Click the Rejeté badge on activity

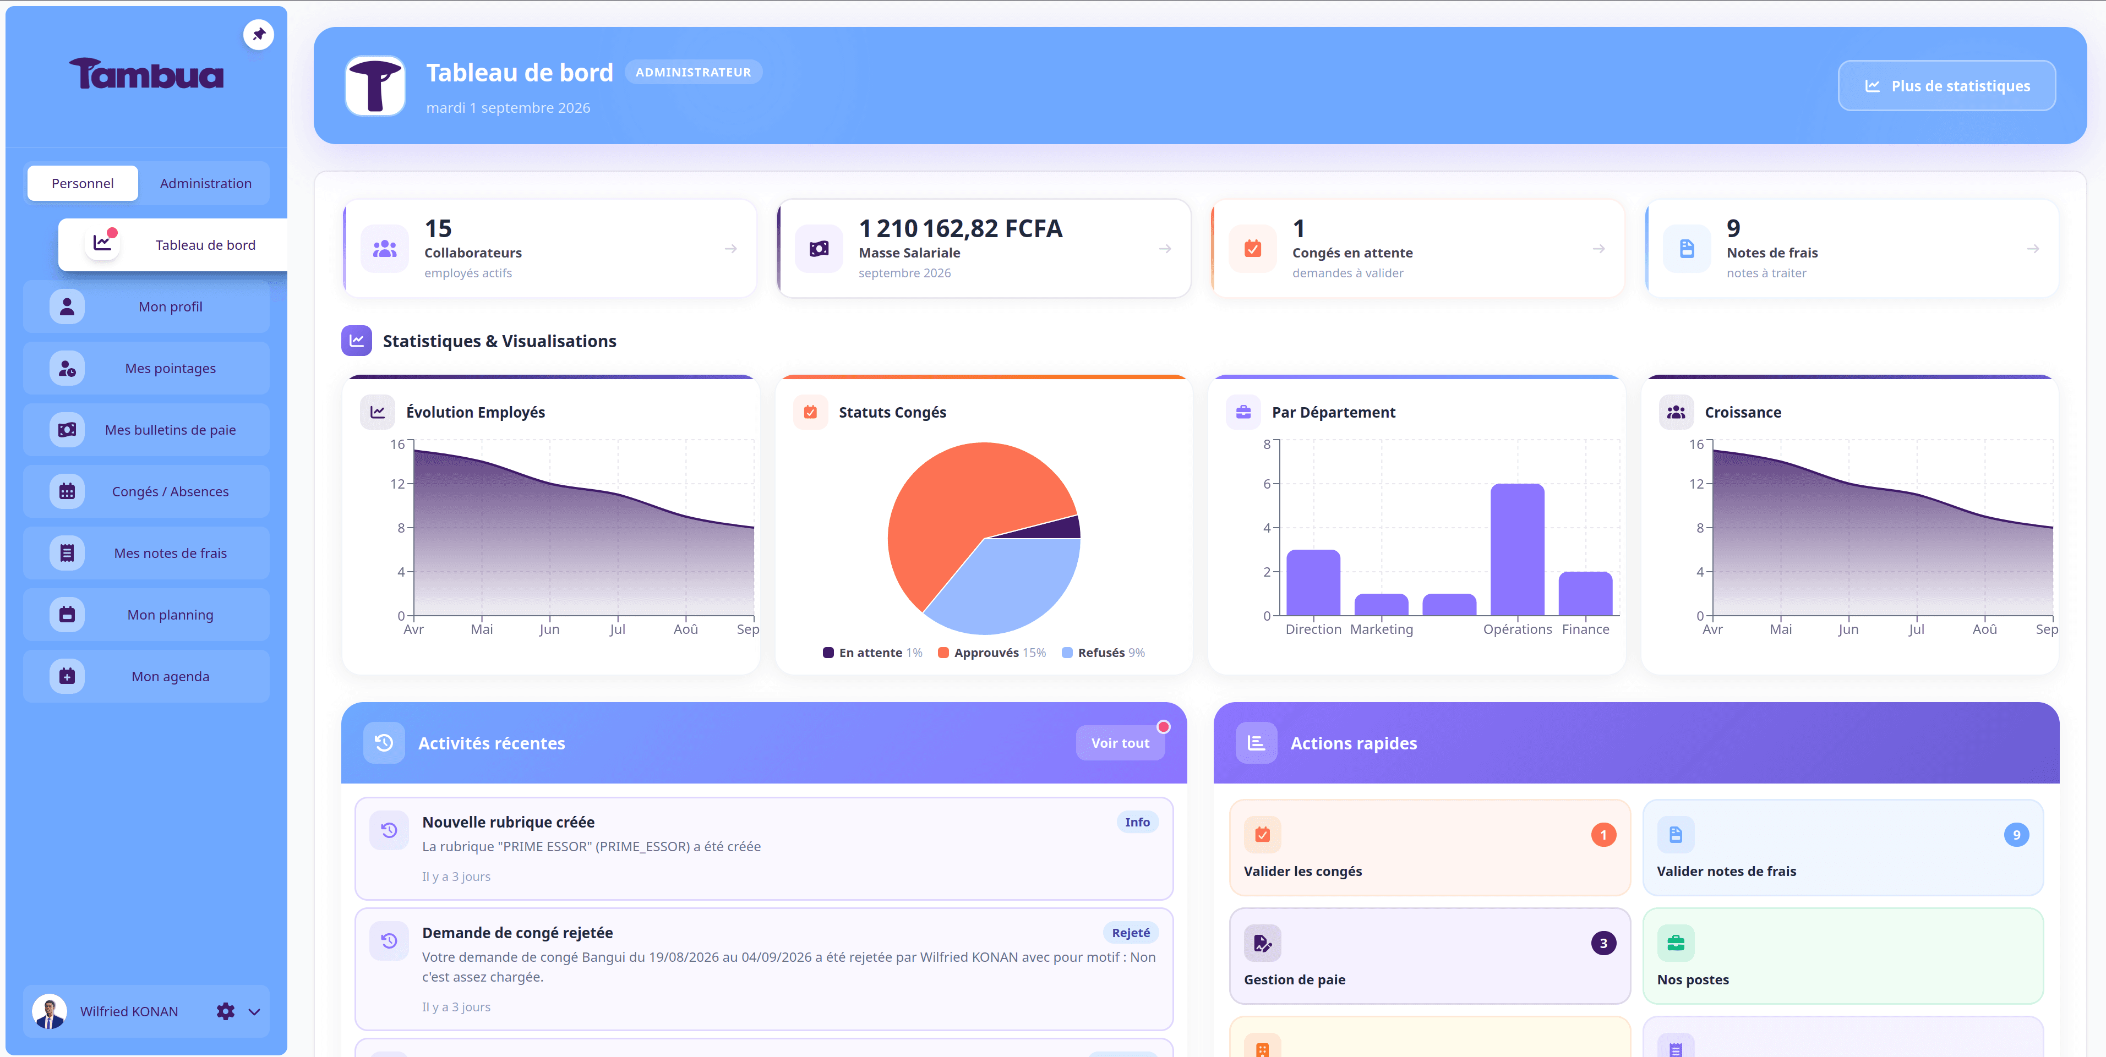pos(1131,933)
